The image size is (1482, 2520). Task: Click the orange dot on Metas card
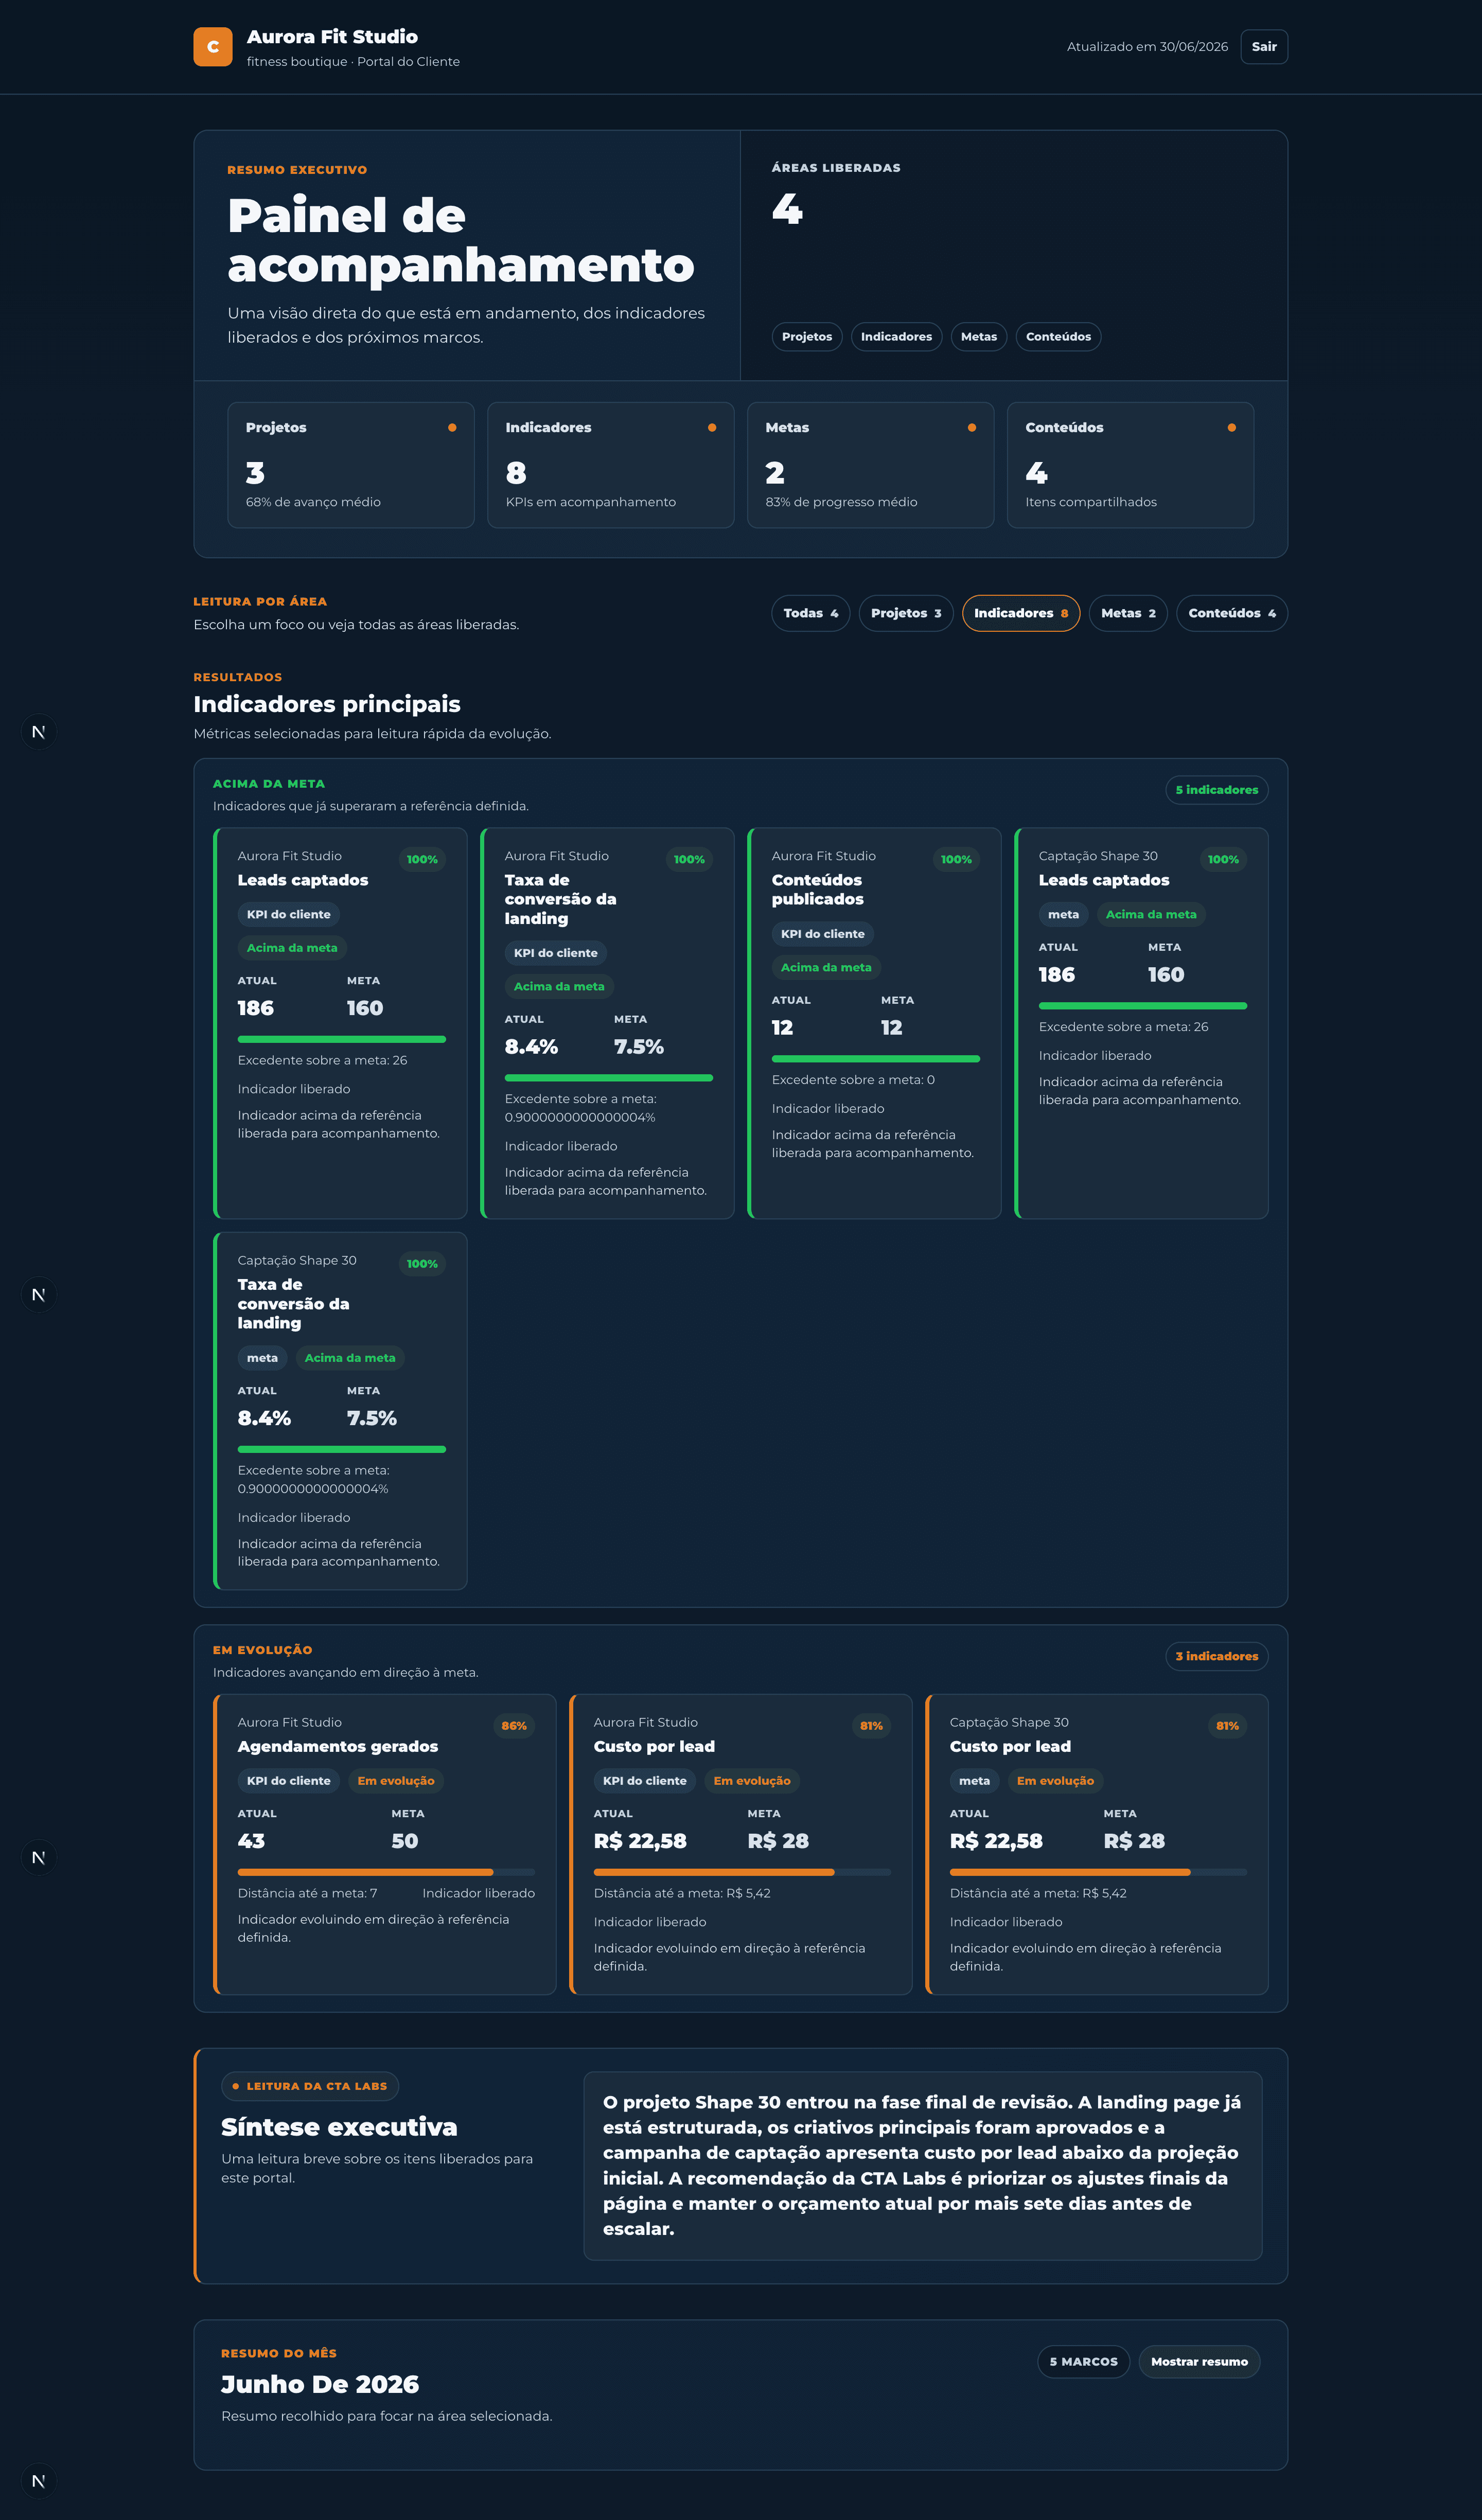(971, 428)
